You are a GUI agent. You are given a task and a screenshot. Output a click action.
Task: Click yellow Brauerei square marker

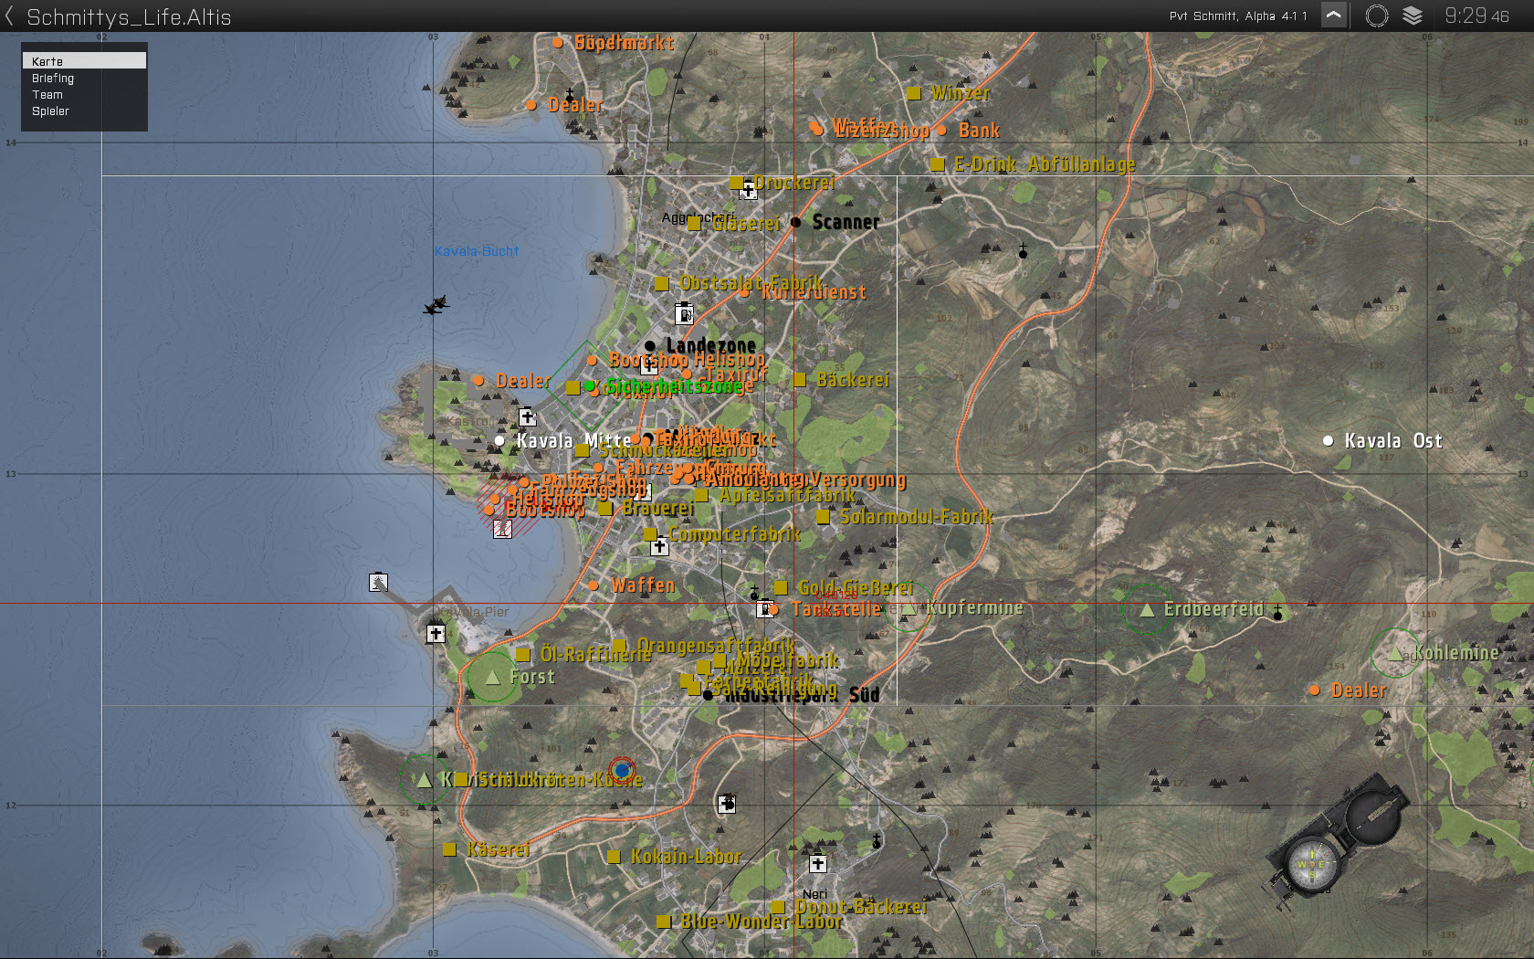605,508
